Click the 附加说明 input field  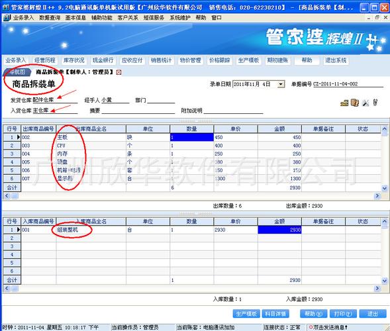pos(233,111)
